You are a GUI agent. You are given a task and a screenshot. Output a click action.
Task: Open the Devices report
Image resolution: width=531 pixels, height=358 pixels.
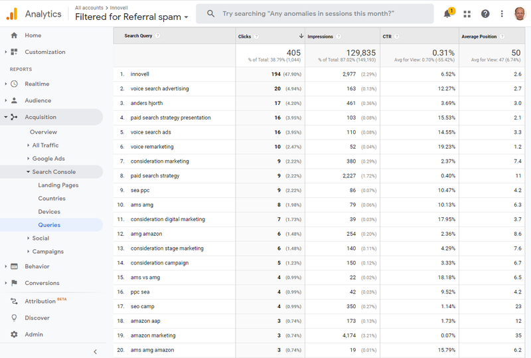click(x=49, y=211)
